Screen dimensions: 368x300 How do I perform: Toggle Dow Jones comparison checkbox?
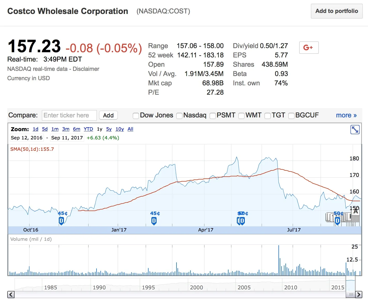tap(136, 116)
